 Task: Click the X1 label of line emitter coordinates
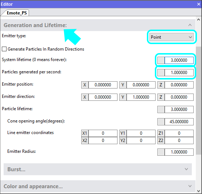tap(85, 133)
